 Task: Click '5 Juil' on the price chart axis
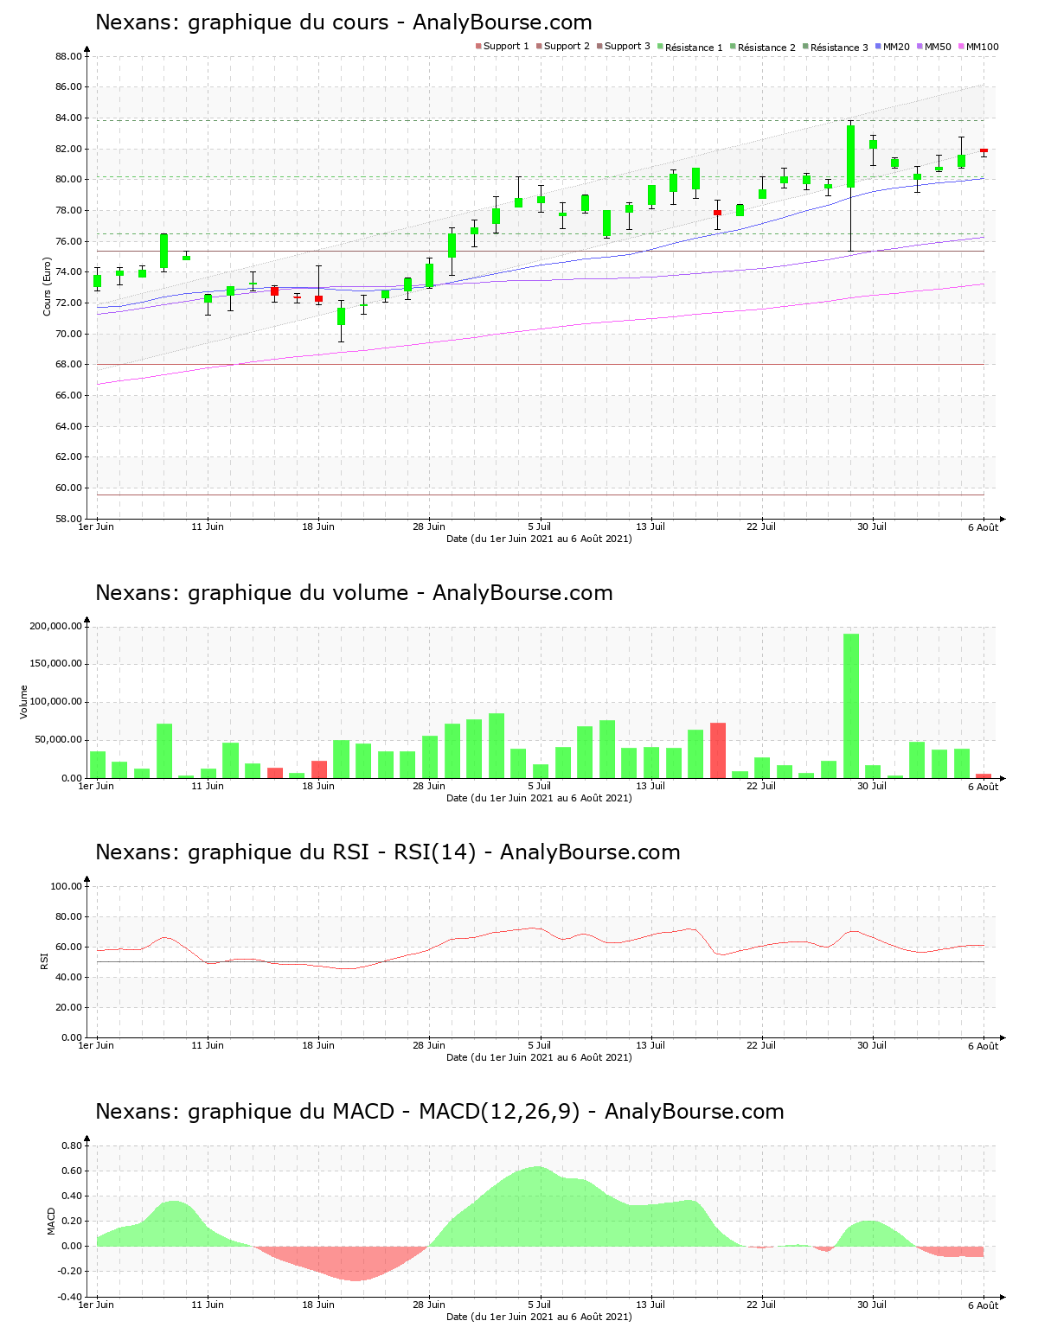click(540, 526)
